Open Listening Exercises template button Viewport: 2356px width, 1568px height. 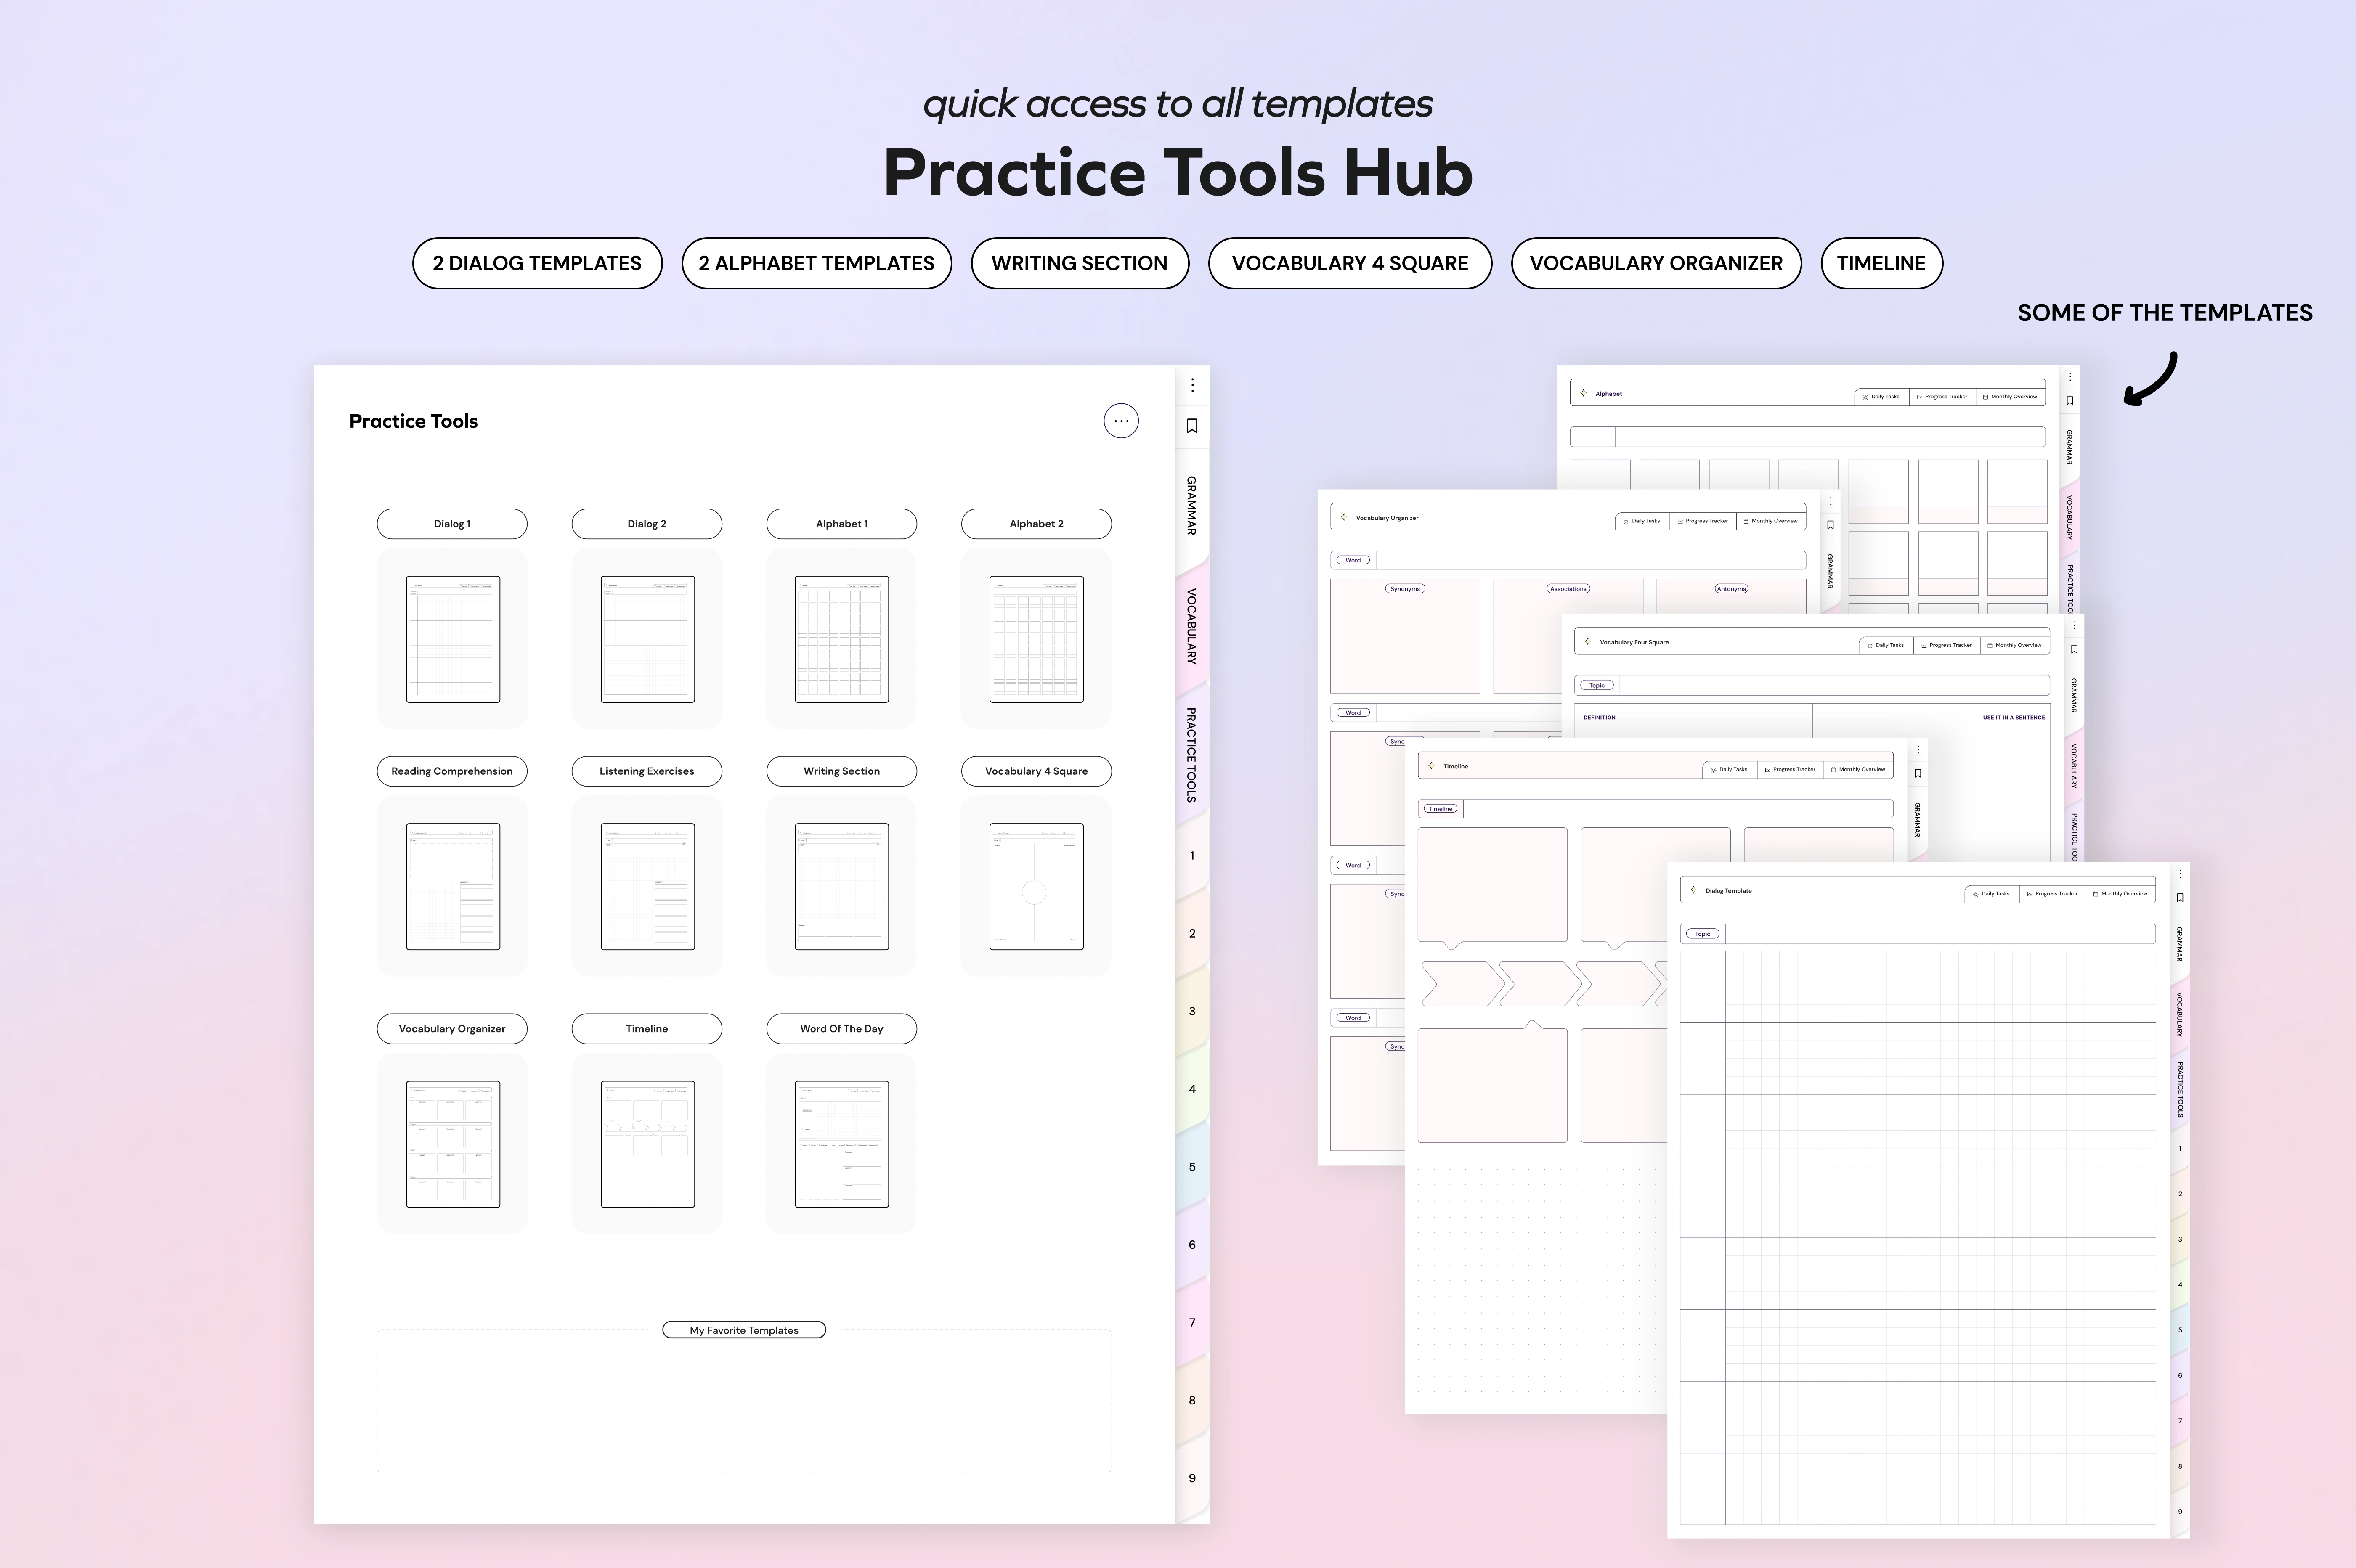point(647,771)
